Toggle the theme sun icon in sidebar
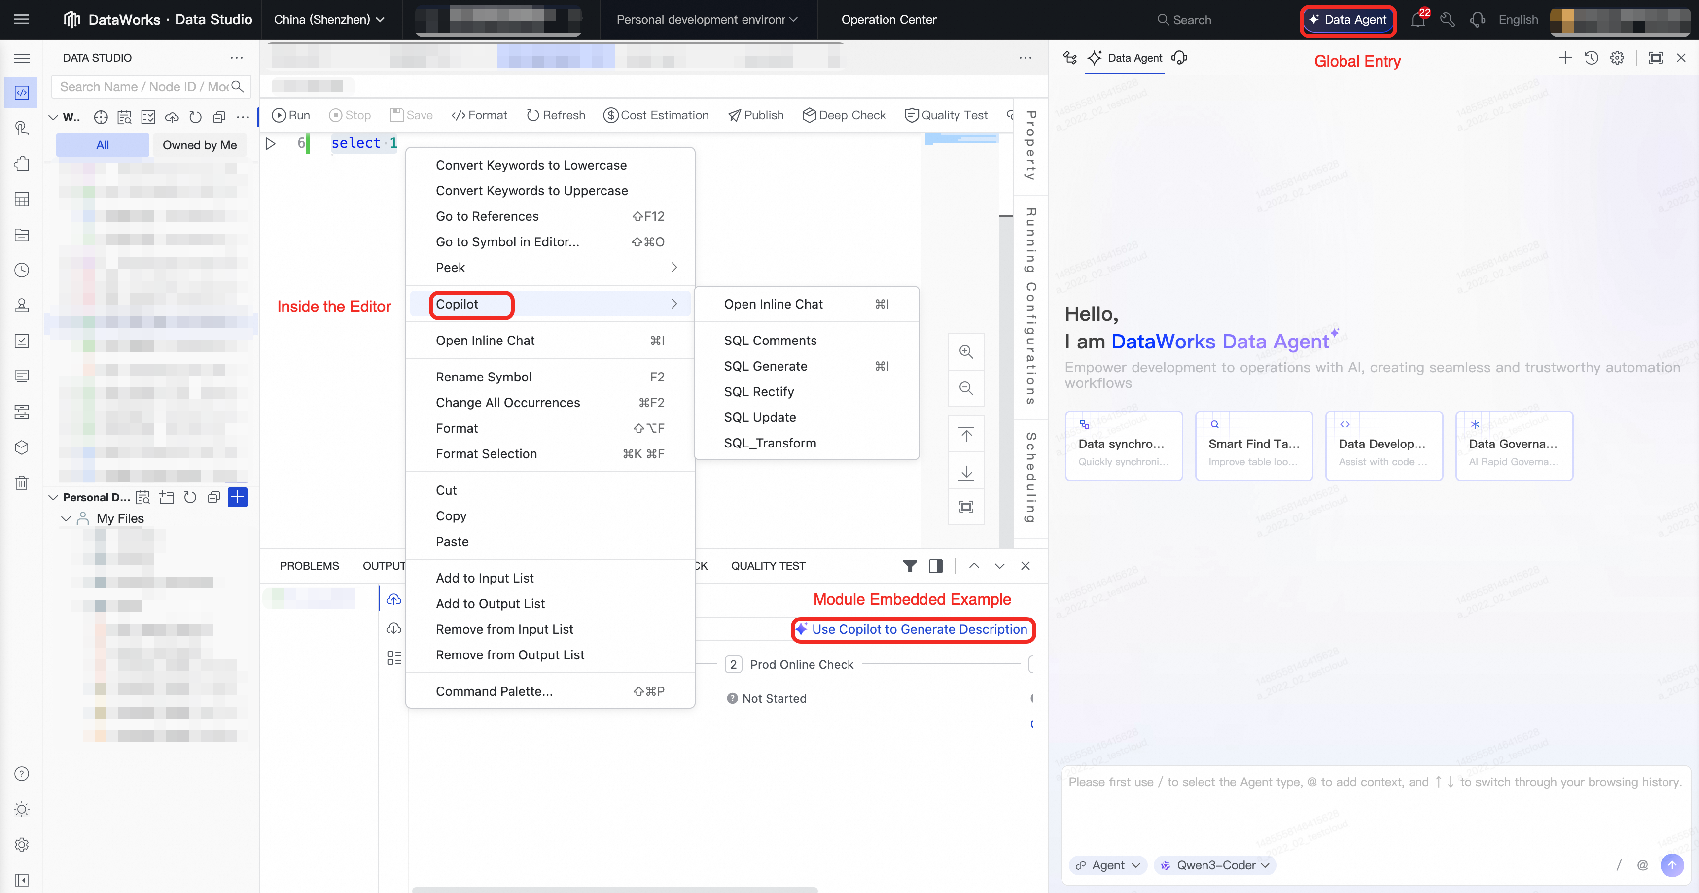The width and height of the screenshot is (1699, 893). (22, 809)
